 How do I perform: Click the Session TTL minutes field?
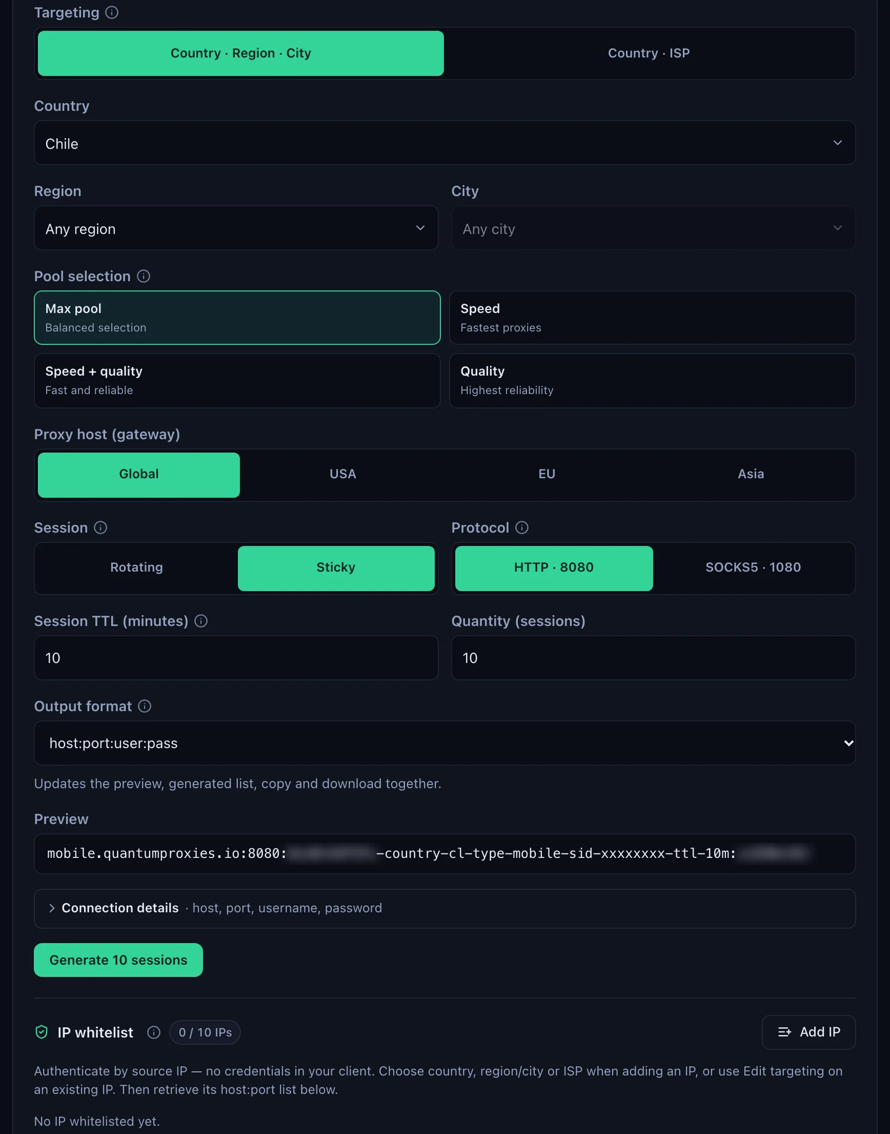(236, 658)
